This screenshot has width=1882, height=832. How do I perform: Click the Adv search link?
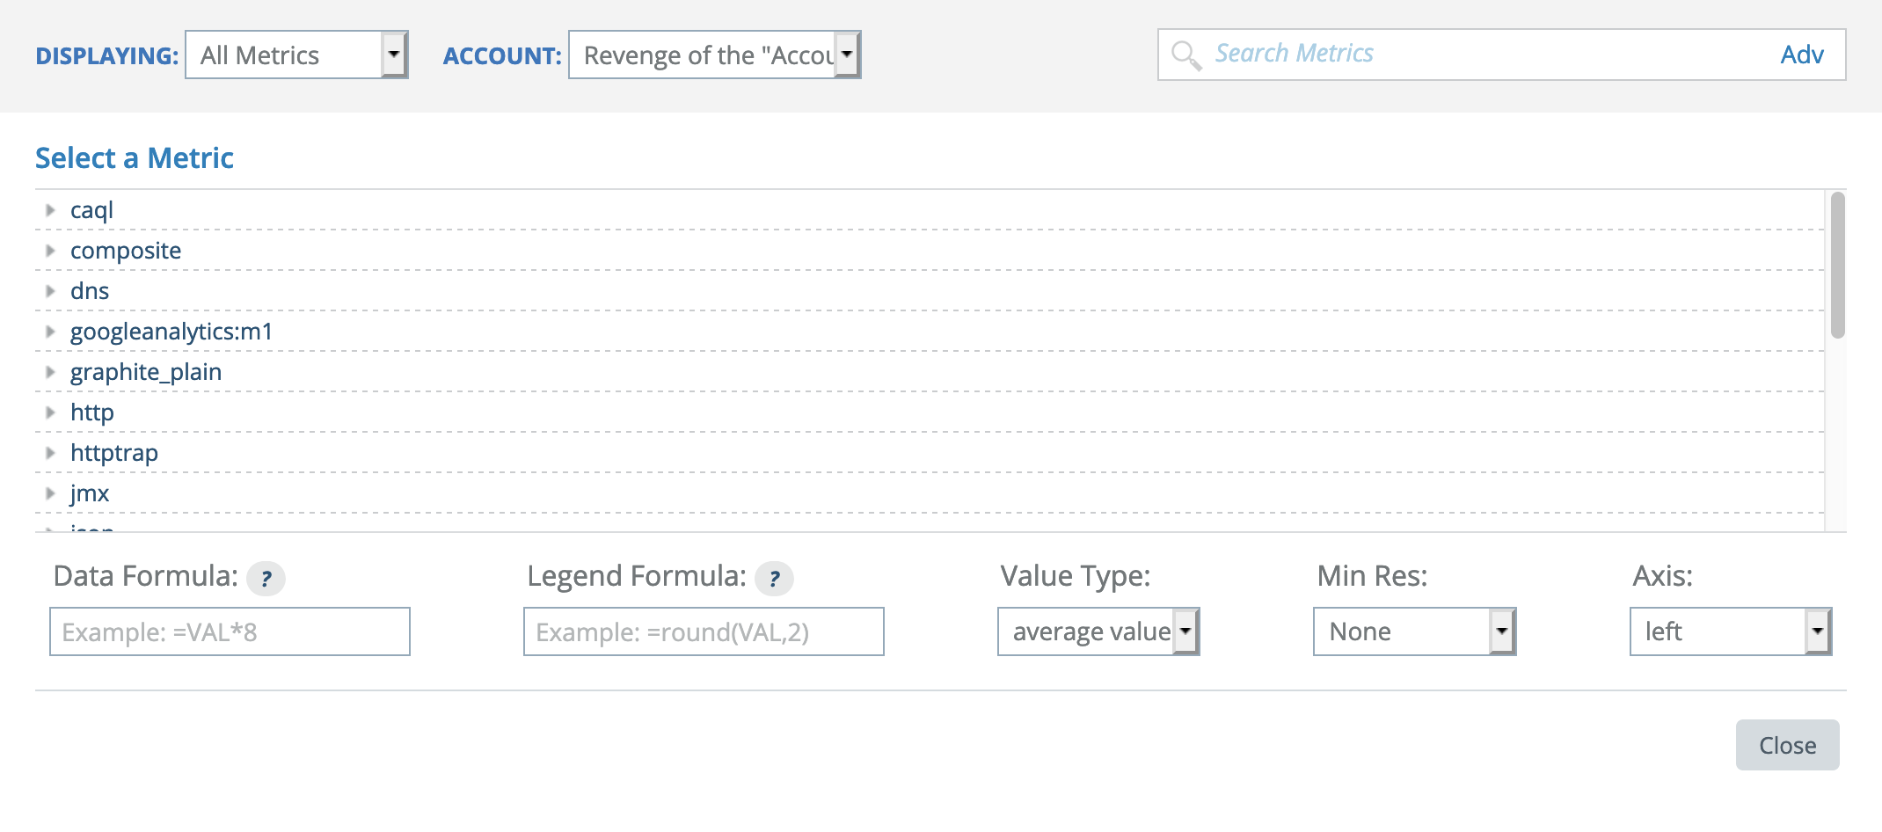coord(1802,54)
